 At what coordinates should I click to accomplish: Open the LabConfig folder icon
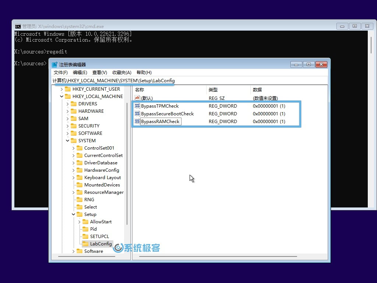[x=85, y=244]
